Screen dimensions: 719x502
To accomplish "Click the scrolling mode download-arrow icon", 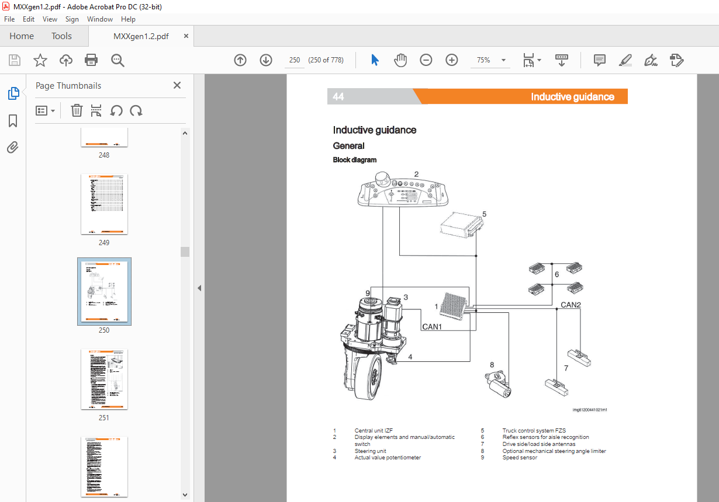I will (x=562, y=60).
